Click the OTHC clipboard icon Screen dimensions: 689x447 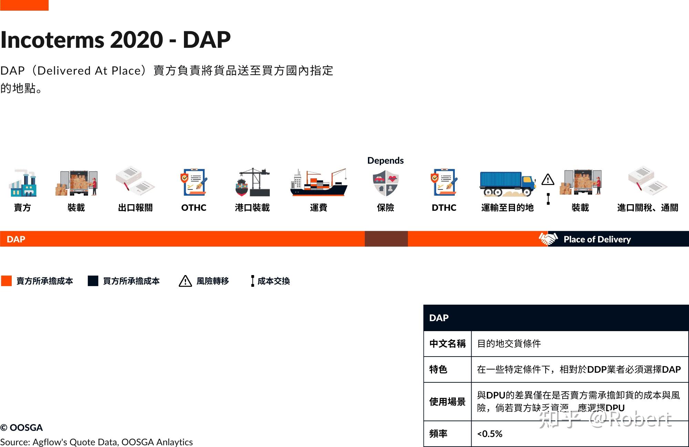click(194, 182)
